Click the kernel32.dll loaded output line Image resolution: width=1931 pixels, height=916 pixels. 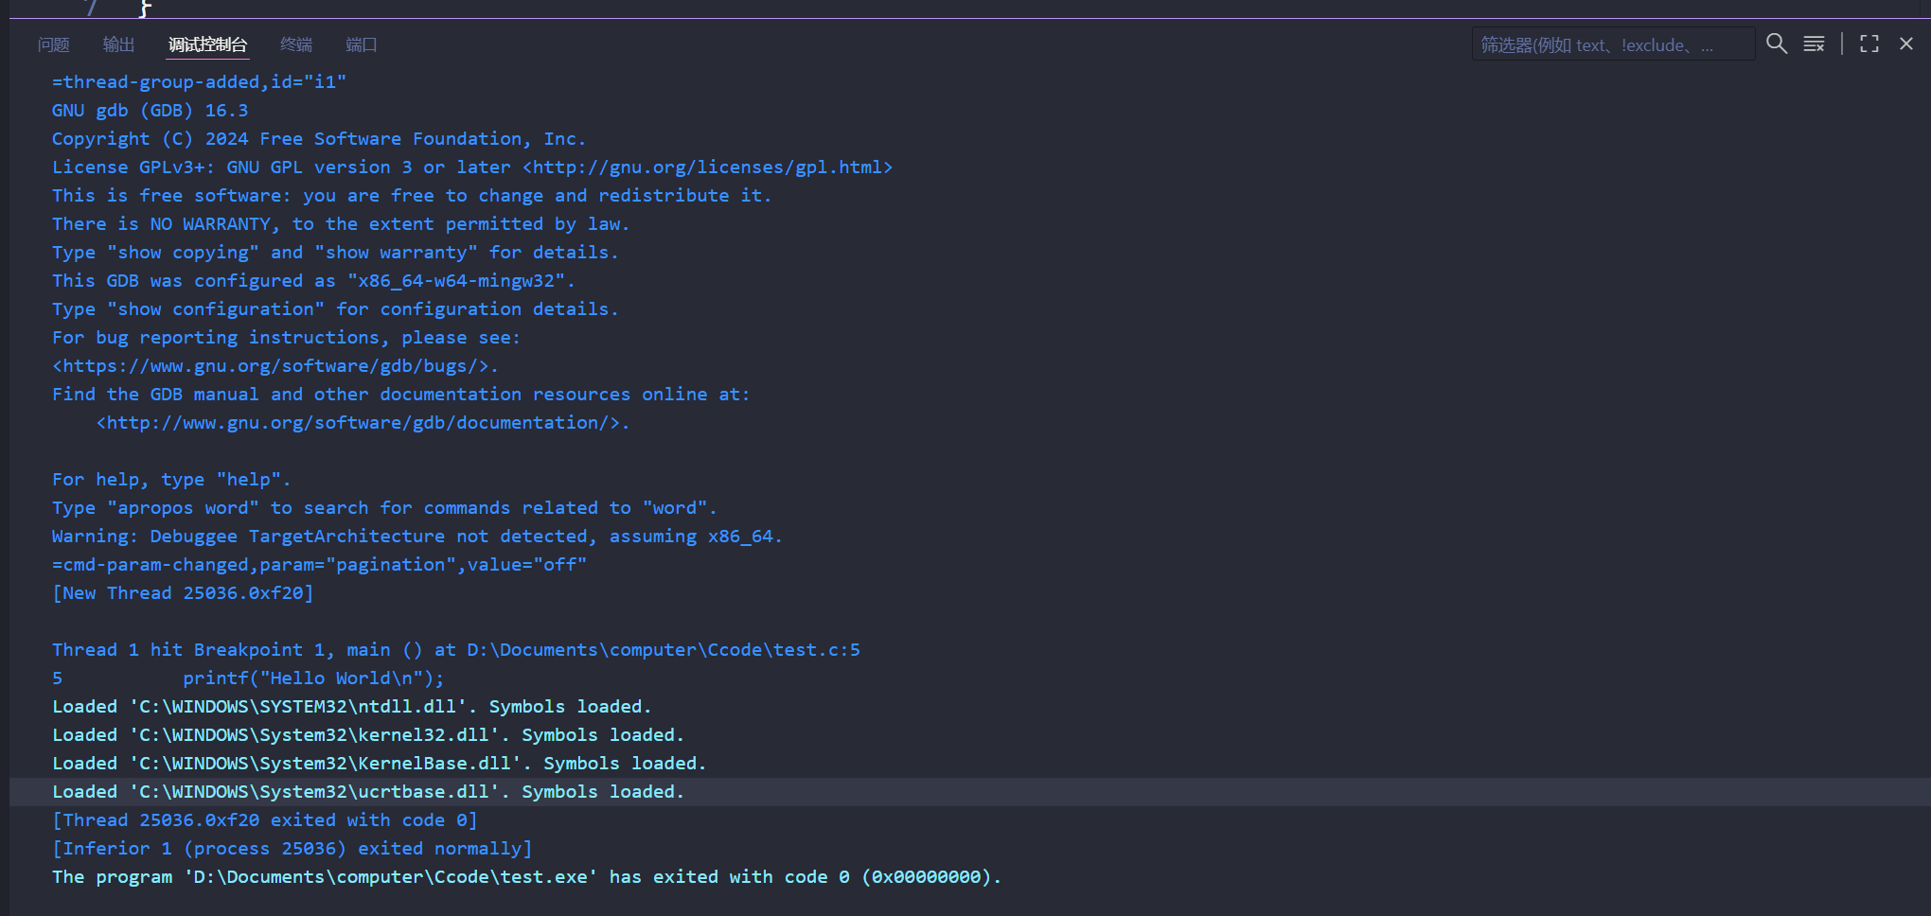coord(367,735)
